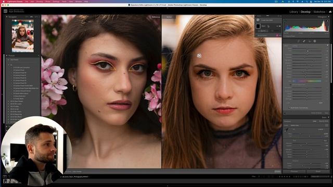
Task: Collapse the Basic panel header
Action: click(x=328, y=117)
